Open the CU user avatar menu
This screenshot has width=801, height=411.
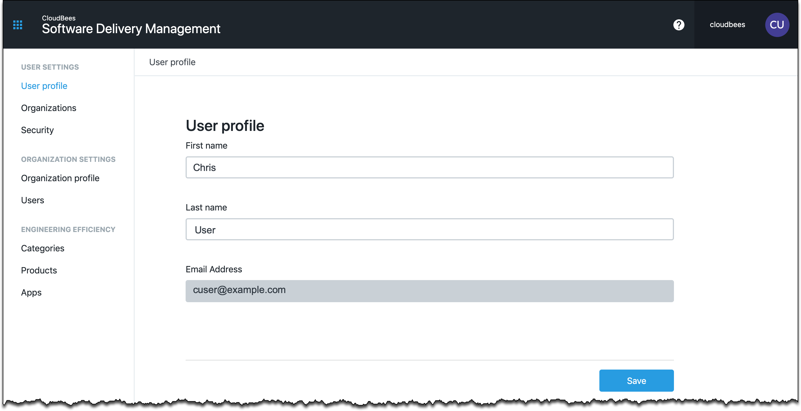[x=777, y=25]
